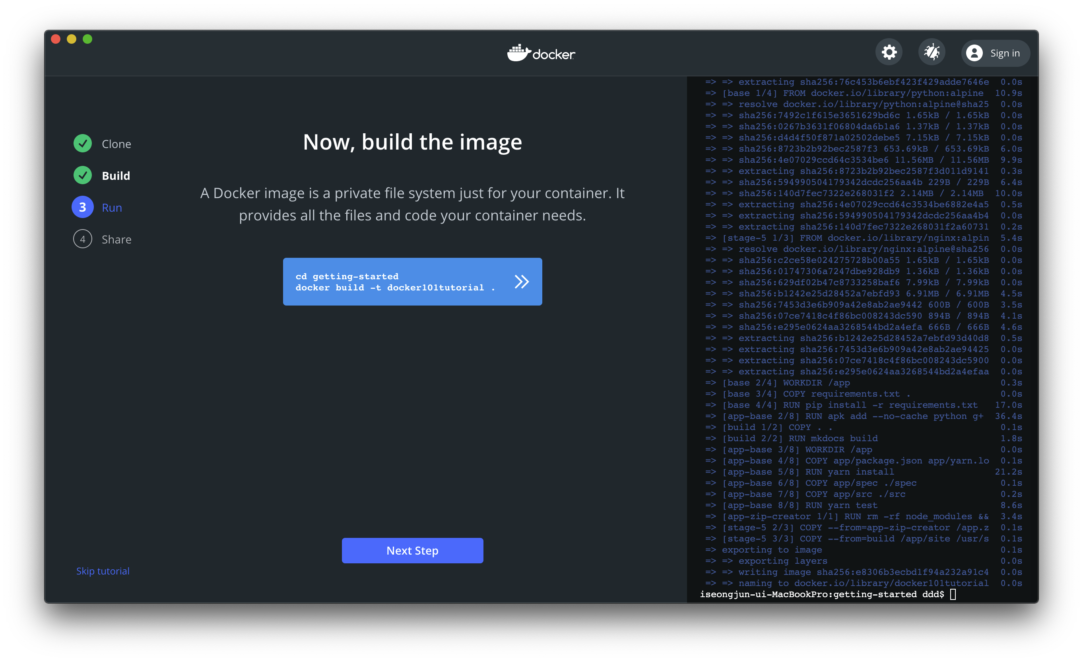Click terminal line '[build 1/2] COPY . .'

click(864, 428)
